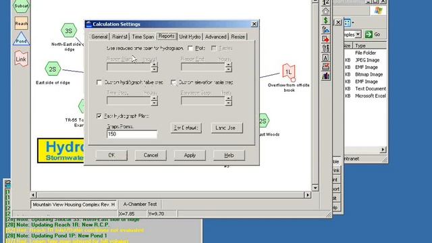The image size is (432, 243).
Task: Enable custom hydrograph table step checkbox
Action: 99,82
